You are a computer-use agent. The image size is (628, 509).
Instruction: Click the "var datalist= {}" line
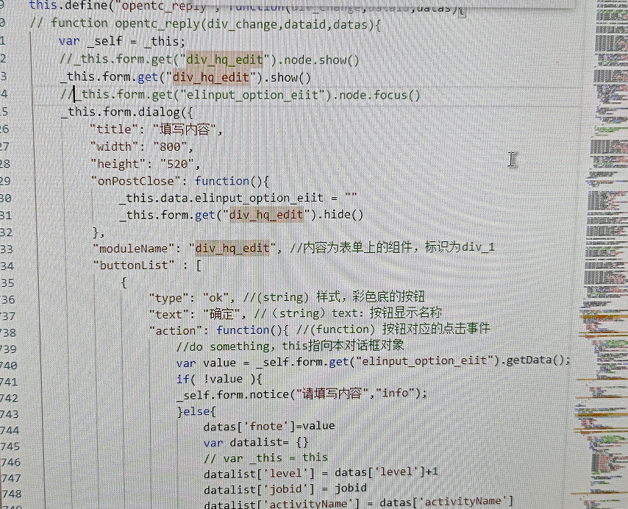click(x=256, y=443)
